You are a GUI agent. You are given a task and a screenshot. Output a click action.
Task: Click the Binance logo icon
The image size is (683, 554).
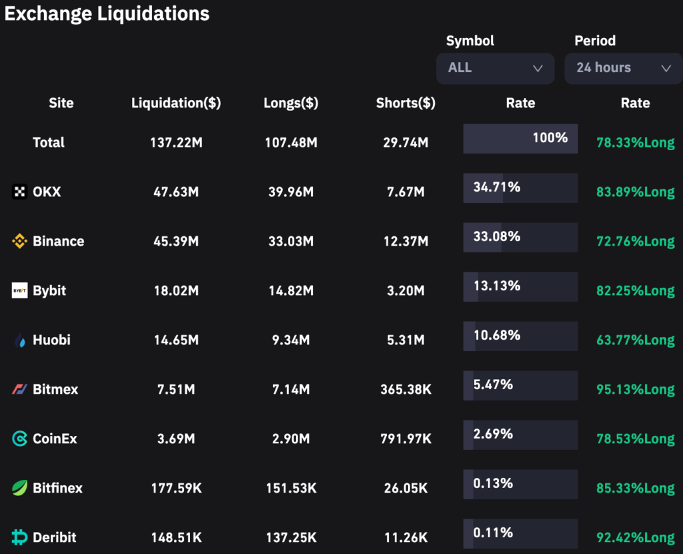(20, 241)
